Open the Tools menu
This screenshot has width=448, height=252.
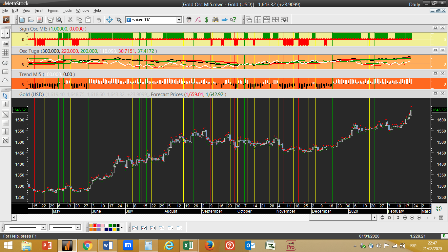[x=67, y=10]
